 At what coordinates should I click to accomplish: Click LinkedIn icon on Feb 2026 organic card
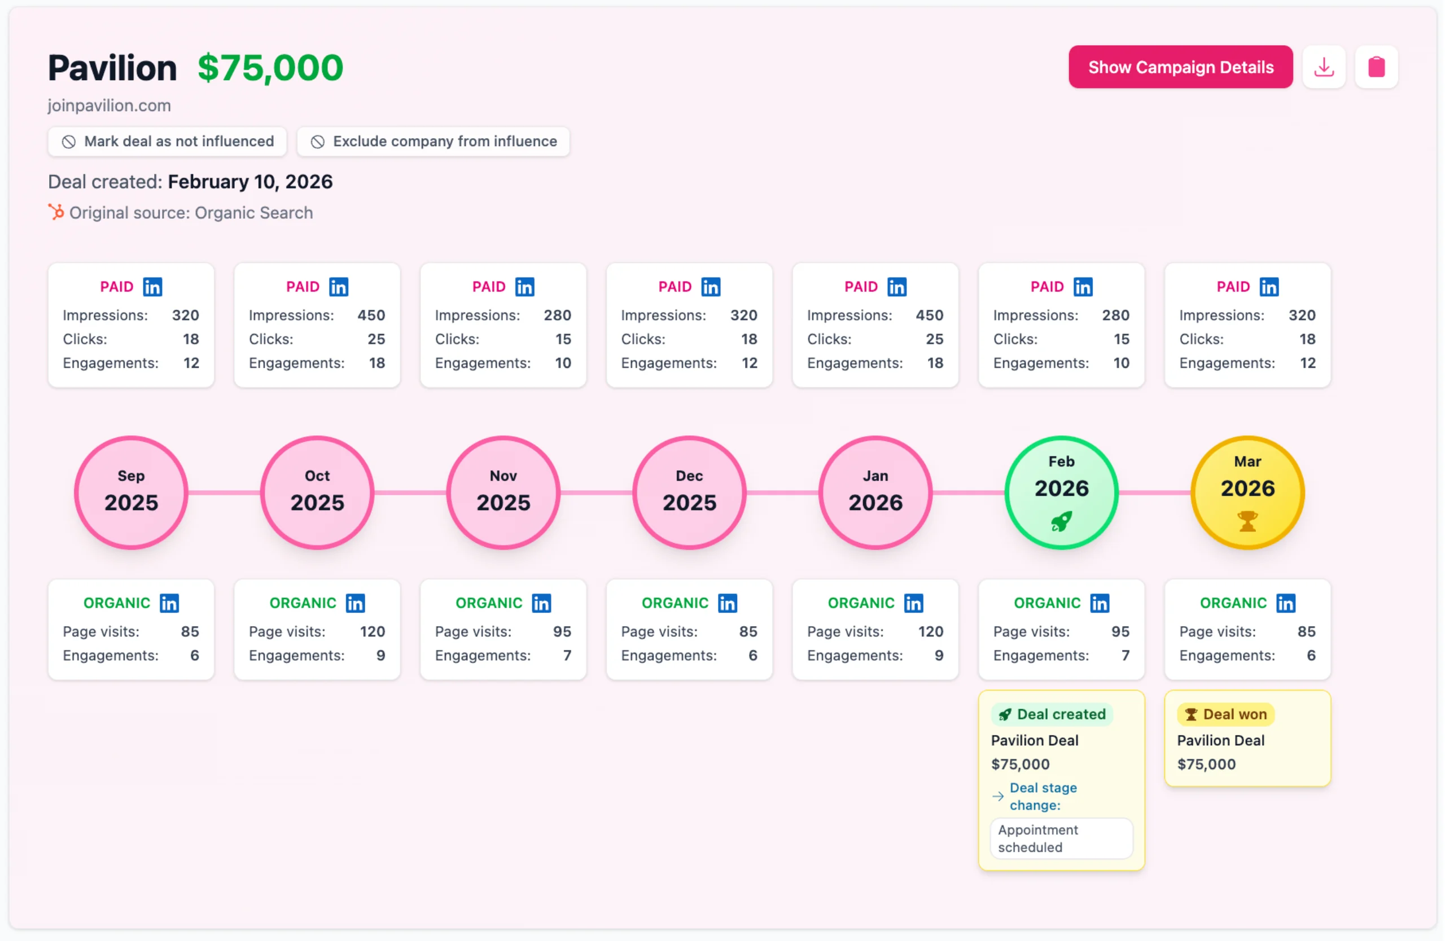click(x=1100, y=603)
